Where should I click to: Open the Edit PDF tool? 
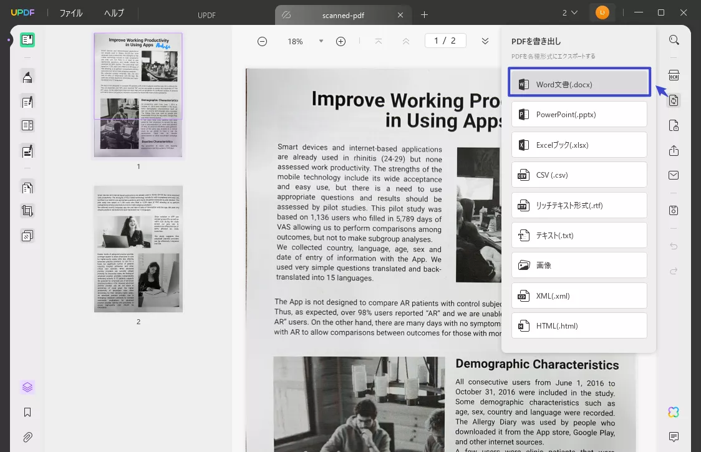pos(27,102)
